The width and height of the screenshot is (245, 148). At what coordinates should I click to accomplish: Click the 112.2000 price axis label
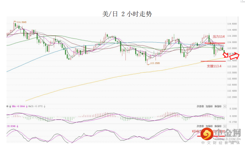point(232,97)
